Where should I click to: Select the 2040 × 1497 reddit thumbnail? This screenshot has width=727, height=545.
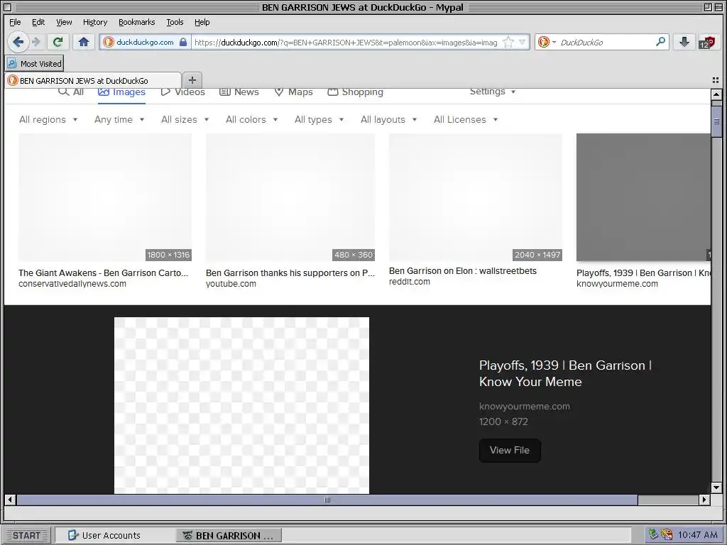pyautogui.click(x=475, y=197)
